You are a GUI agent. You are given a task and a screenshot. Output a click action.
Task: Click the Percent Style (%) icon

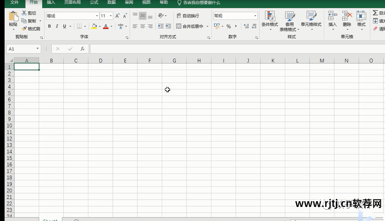pos(228,26)
